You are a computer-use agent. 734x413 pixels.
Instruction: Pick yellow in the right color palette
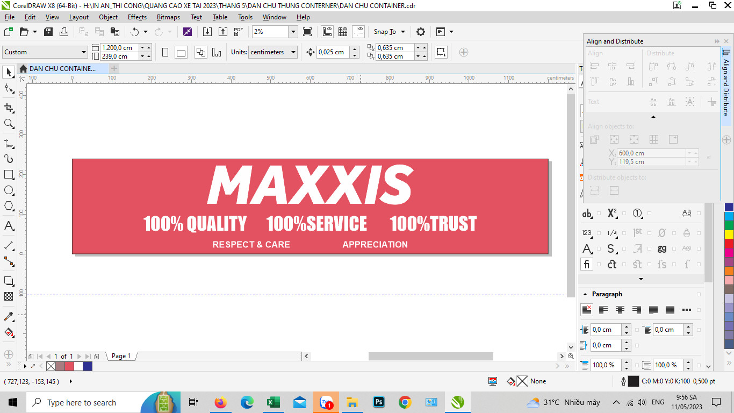tap(729, 234)
